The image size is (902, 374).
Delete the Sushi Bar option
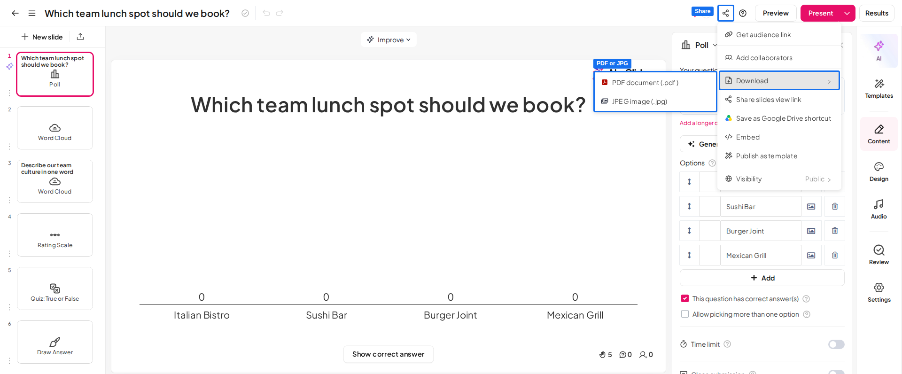point(835,206)
